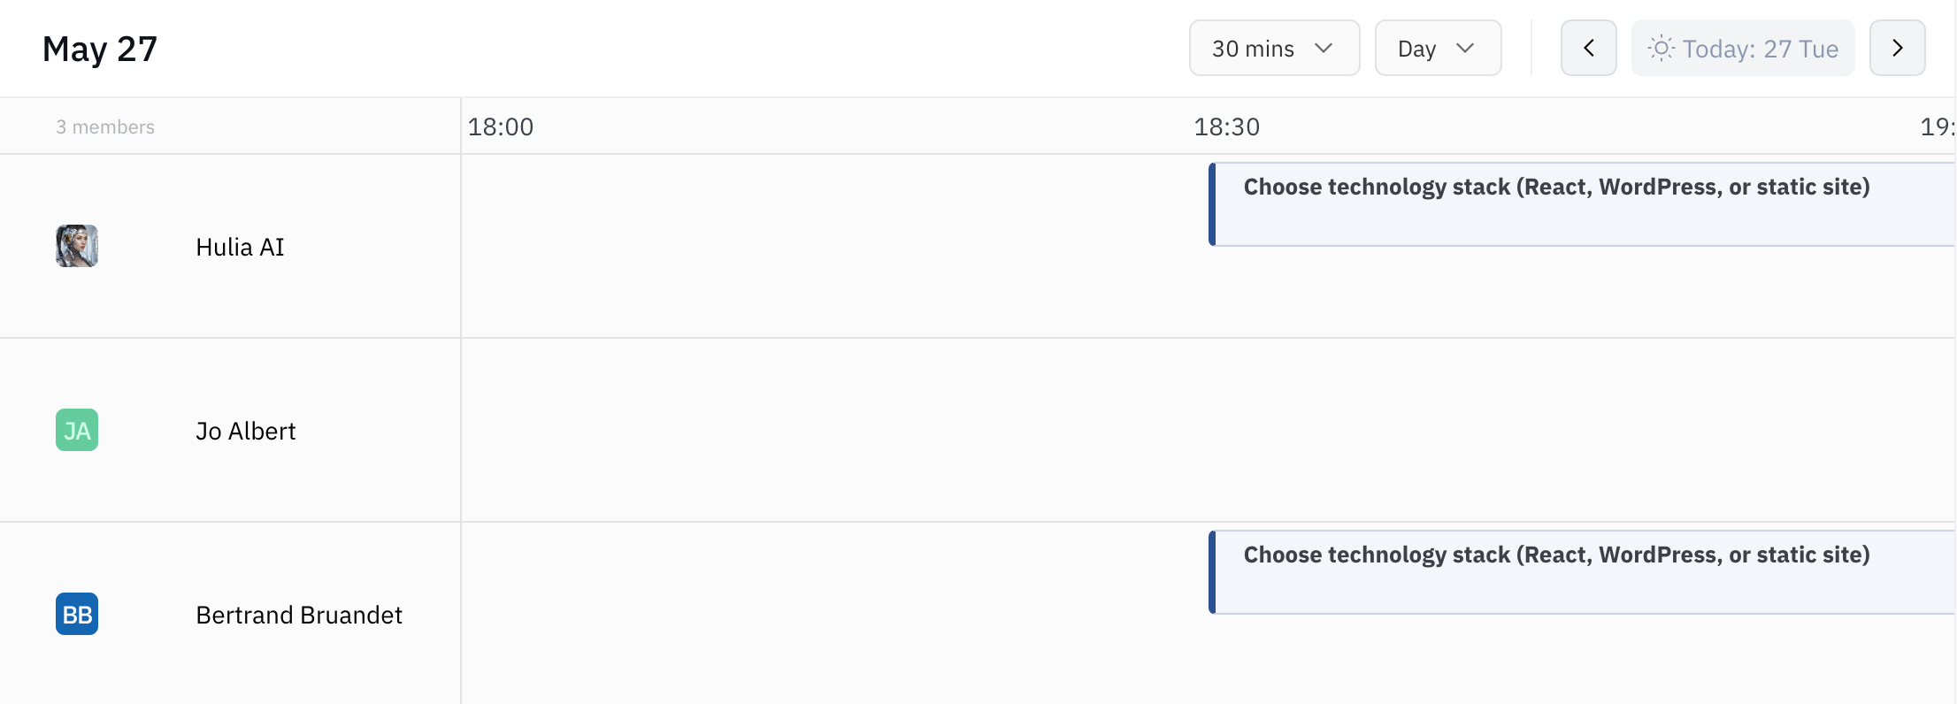Image resolution: width=1957 pixels, height=704 pixels.
Task: Select the Hulia AI member name
Action: coord(240,247)
